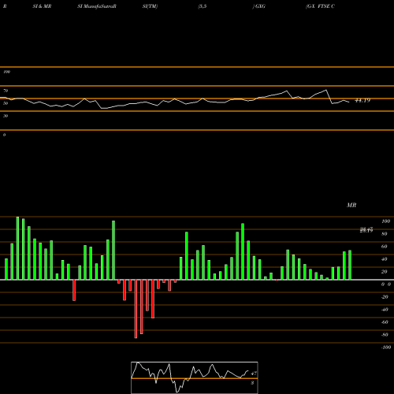Image resolution: width=394 pixels, height=394 pixels.
Task: Click the 'SI & MR' header label
Action: tap(42, 6)
